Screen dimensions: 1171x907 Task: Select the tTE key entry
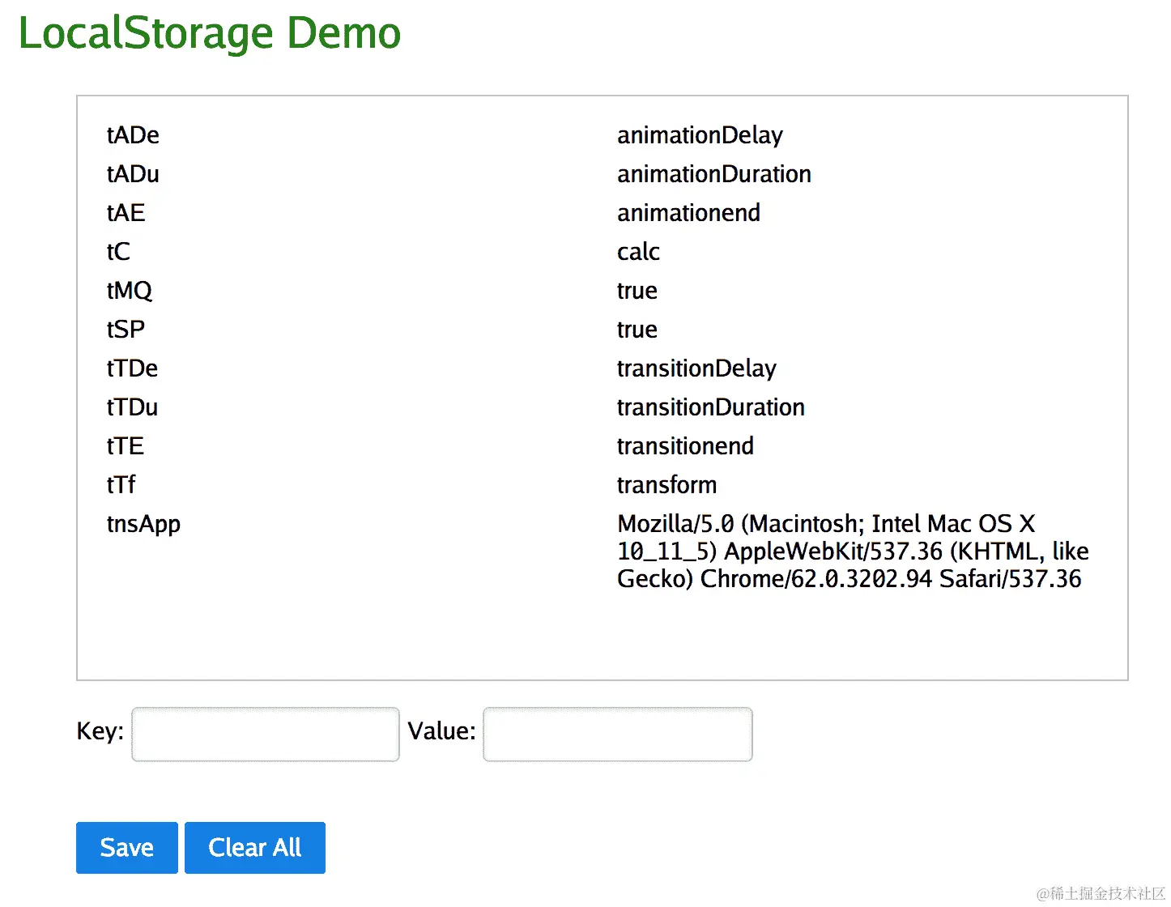(125, 446)
